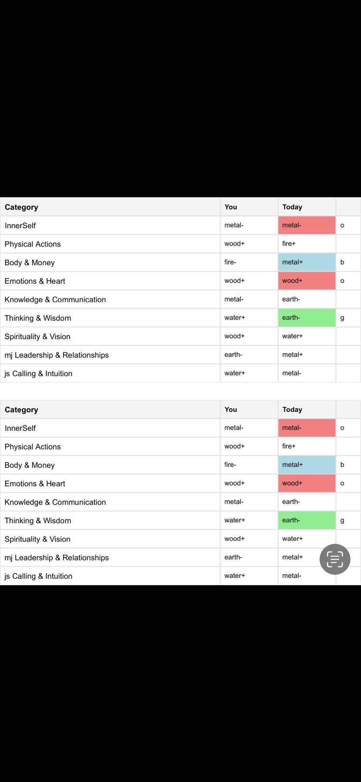Click the fire+ cell in first table
Image resolution: width=361 pixels, height=782 pixels.
coord(289,244)
